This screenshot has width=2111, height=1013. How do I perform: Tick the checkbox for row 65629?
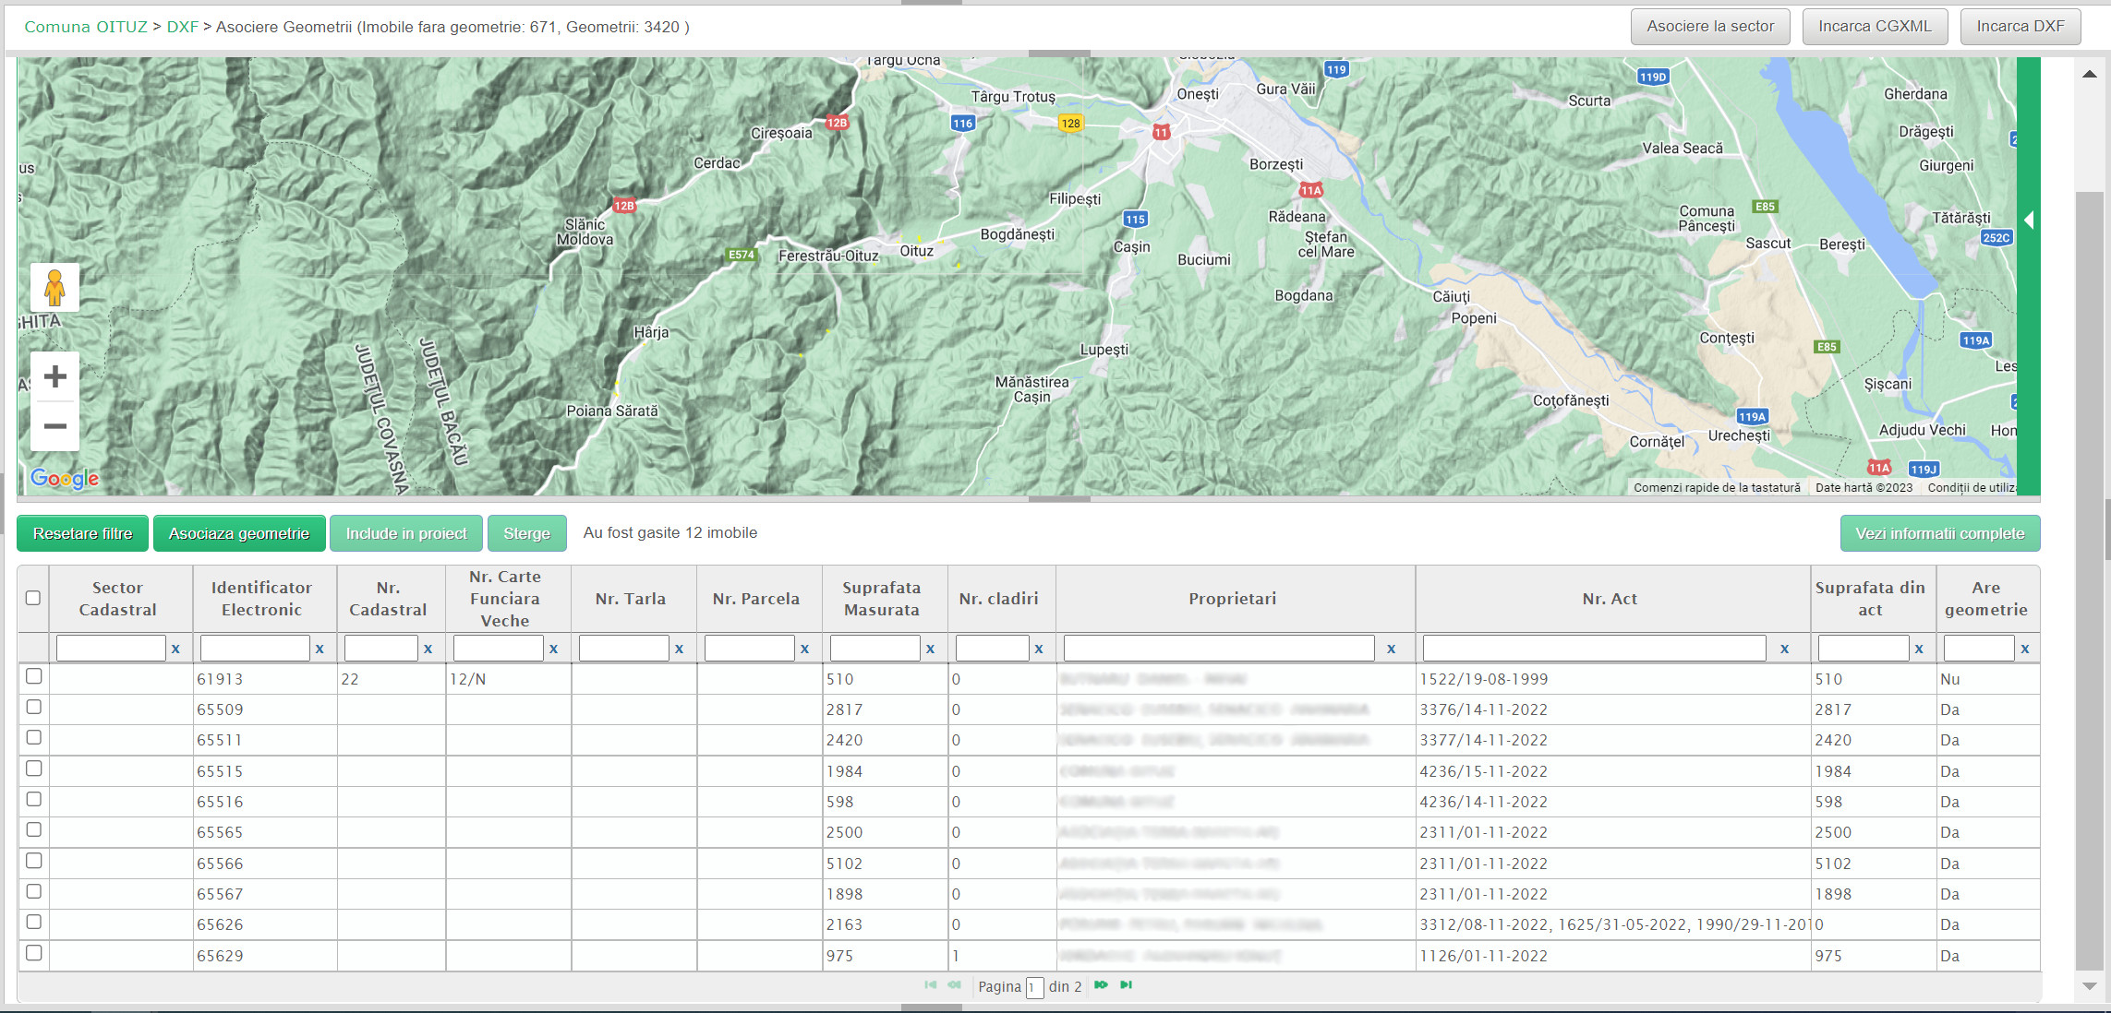click(34, 953)
